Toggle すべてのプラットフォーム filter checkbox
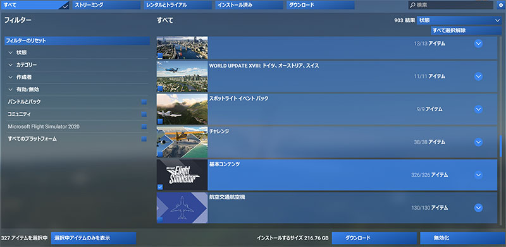 (144, 139)
